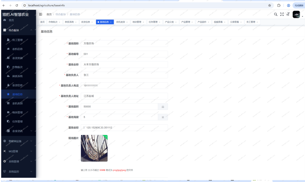Open 农机信息 in the sidebar
The height and width of the screenshot is (182, 305).
[18, 49]
